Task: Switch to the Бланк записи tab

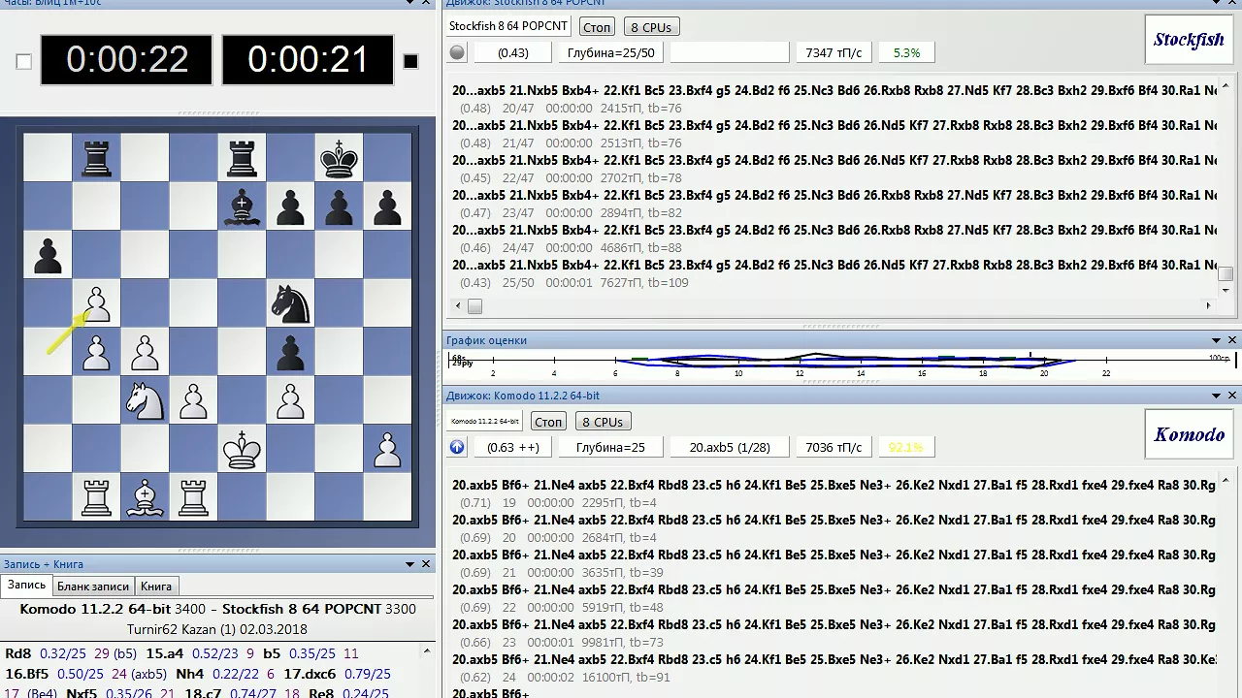Action: [x=93, y=587]
